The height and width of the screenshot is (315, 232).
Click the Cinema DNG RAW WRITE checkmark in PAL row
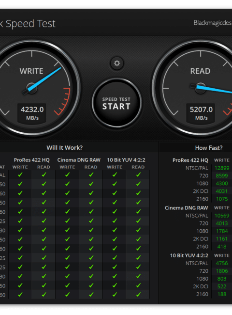tap(67, 175)
